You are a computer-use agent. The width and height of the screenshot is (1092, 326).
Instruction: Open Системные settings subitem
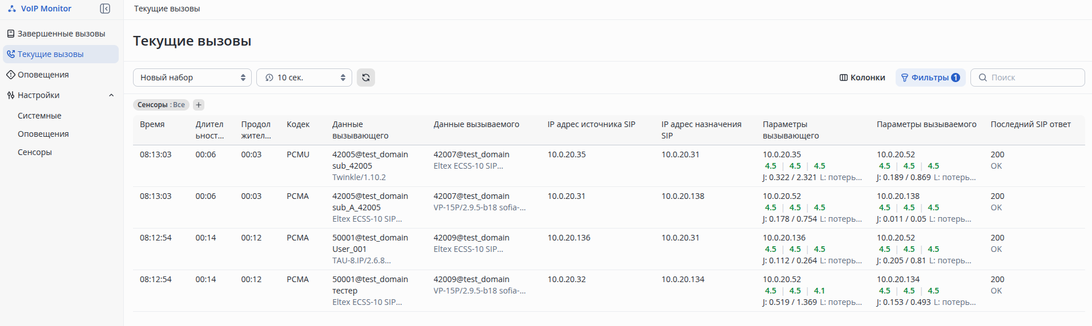pos(39,116)
